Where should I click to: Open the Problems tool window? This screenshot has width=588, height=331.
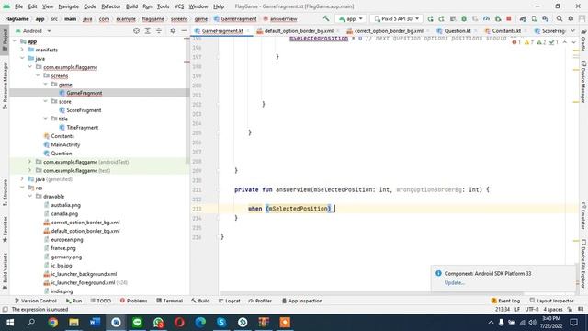pos(133,301)
